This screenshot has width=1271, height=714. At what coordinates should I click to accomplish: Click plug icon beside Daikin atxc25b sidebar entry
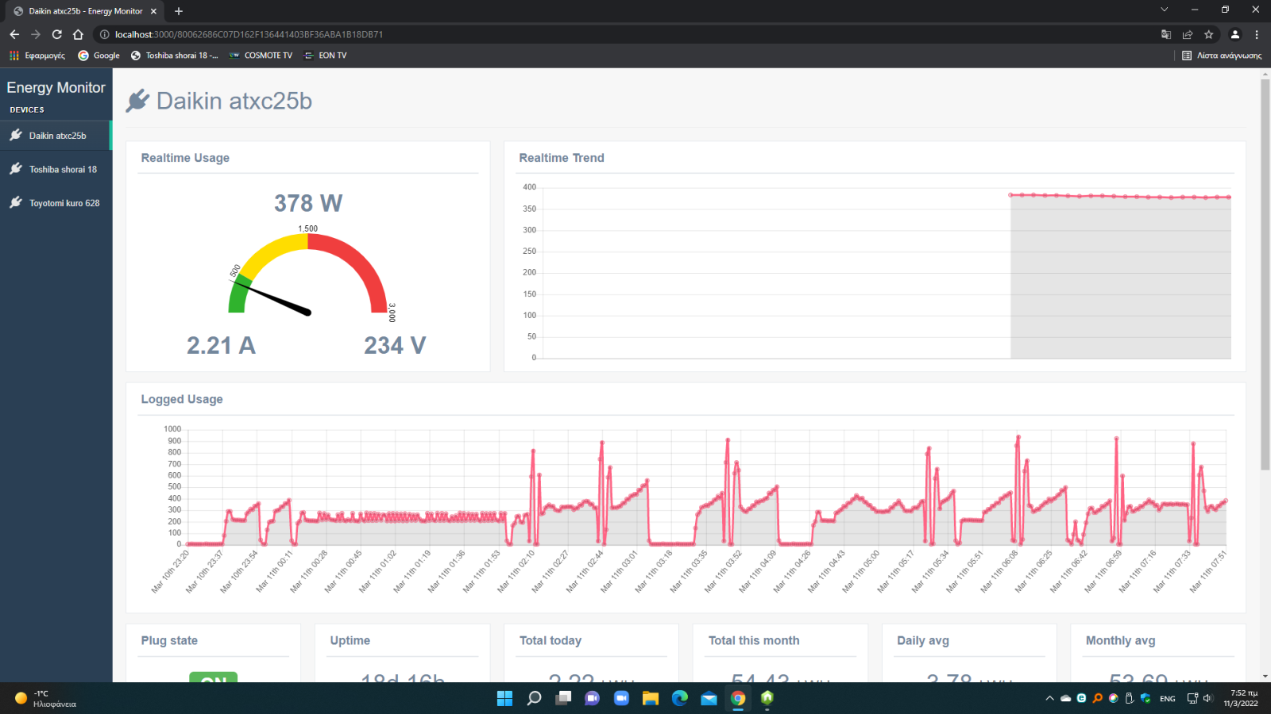click(x=16, y=135)
